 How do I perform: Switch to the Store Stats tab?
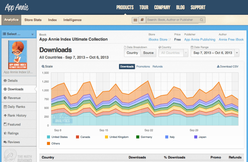click(x=33, y=20)
